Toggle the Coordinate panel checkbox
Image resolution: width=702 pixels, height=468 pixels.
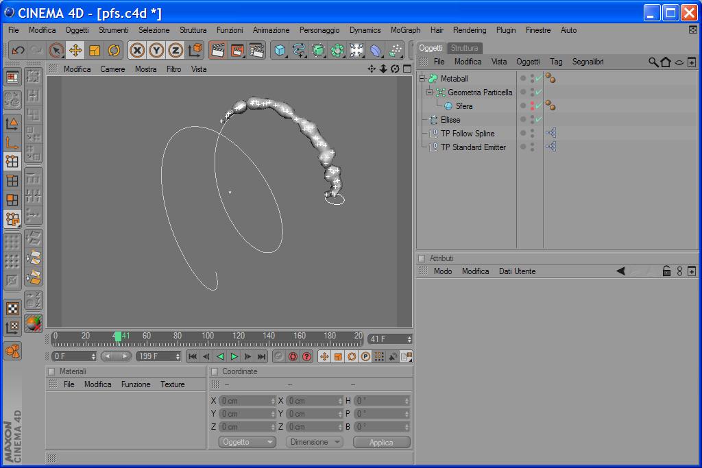(x=215, y=371)
